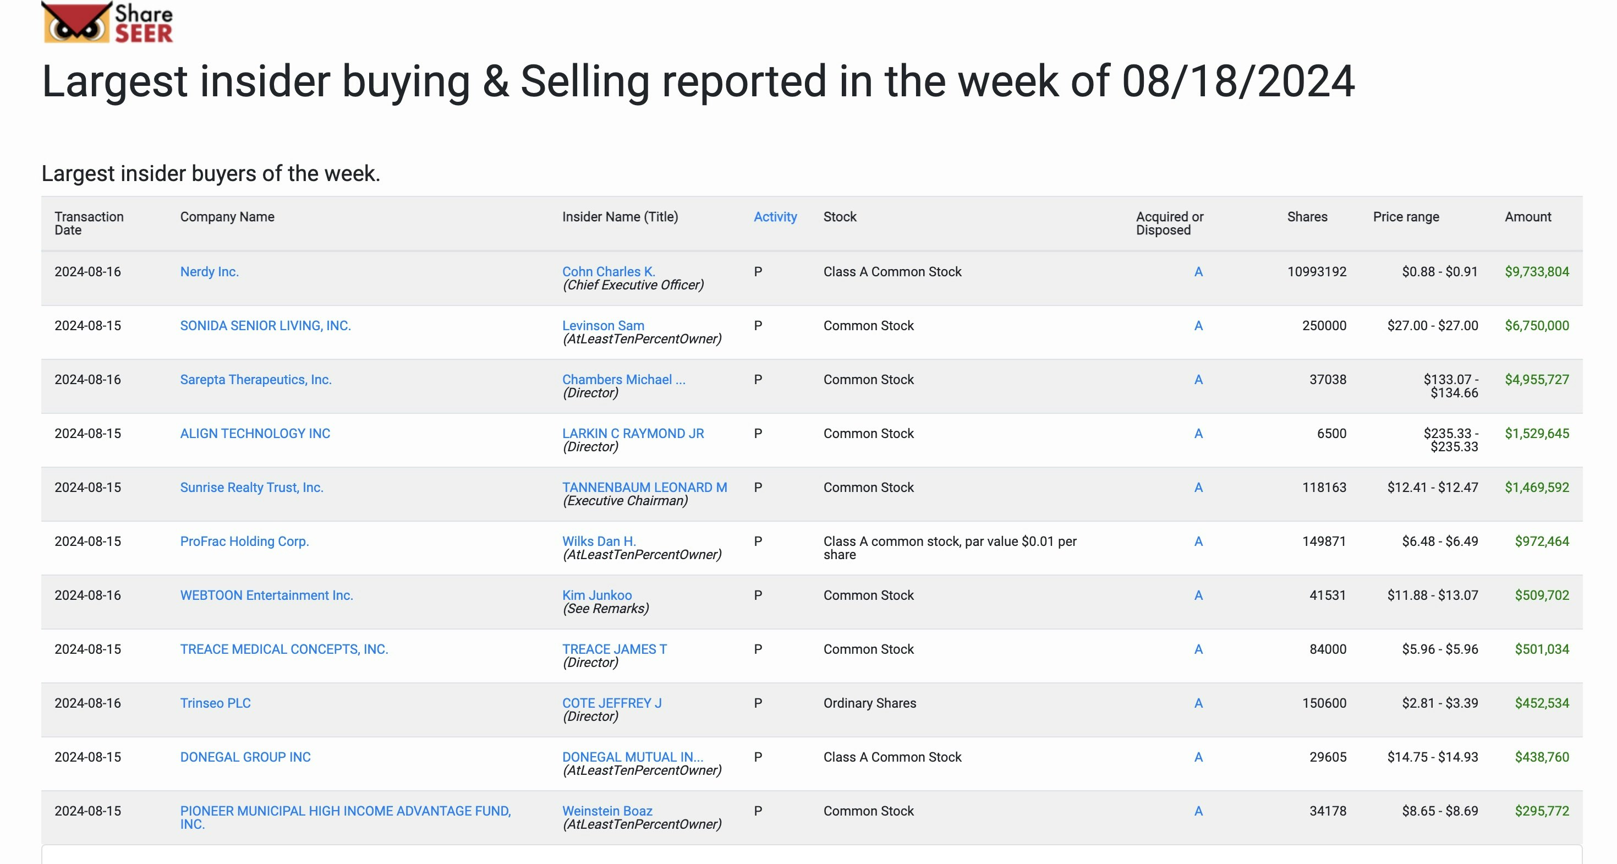This screenshot has height=864, width=1617.
Task: Select the $438,760 amount cell
Action: click(x=1542, y=757)
